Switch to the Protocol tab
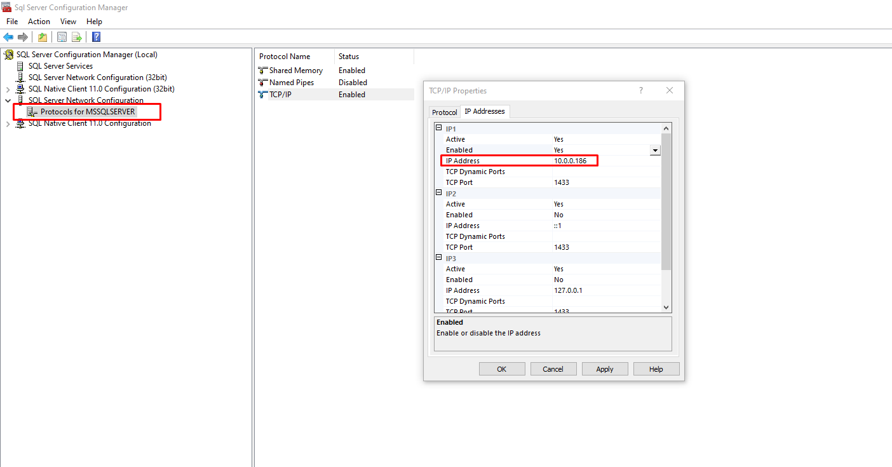The image size is (892, 467). tap(444, 111)
